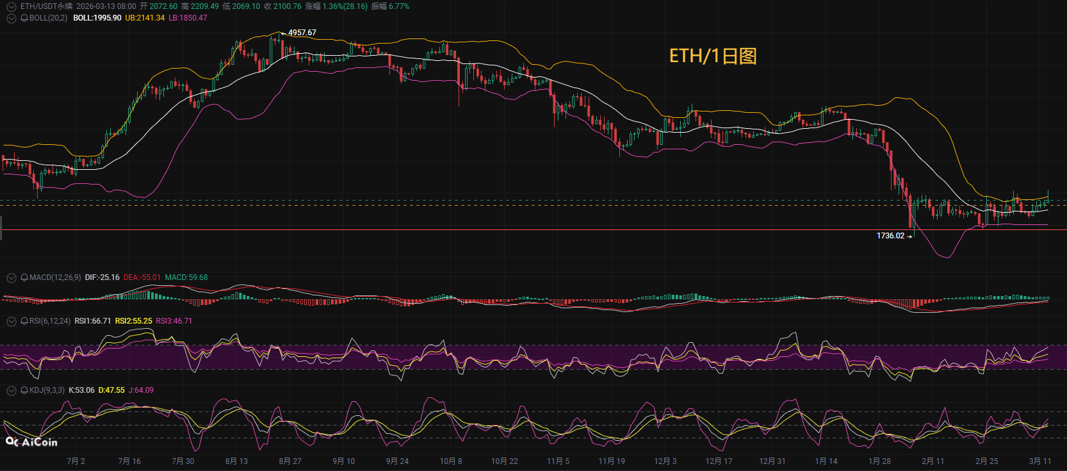Collapse the MACD indicator panel chevron

11,278
